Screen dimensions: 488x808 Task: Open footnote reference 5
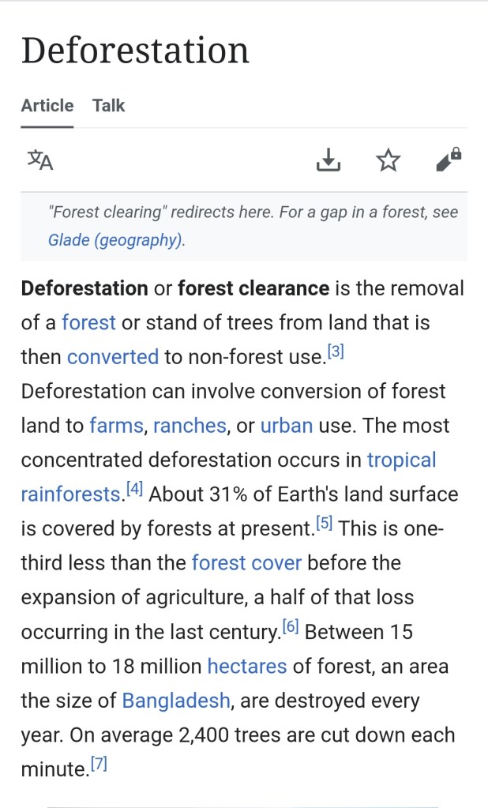click(x=324, y=524)
